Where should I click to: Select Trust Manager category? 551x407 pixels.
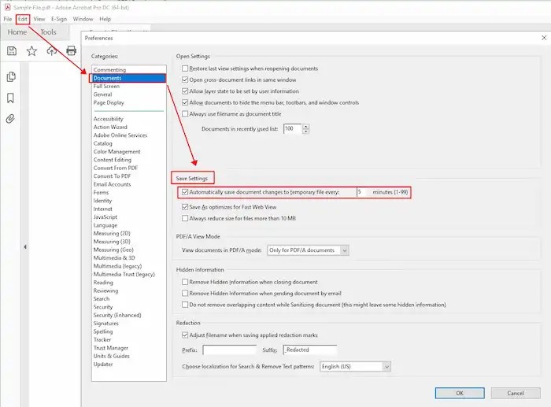tap(111, 348)
